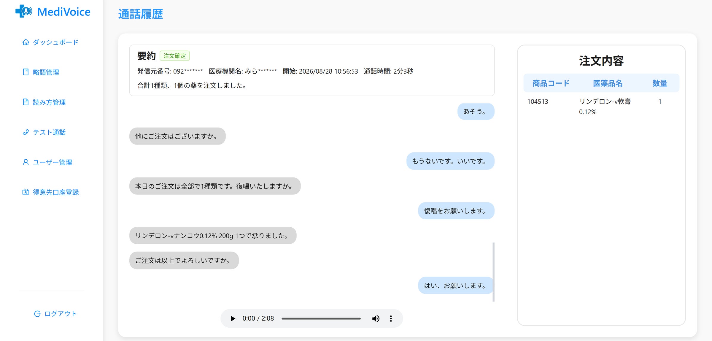
Task: Click the ユーザー管理 person icon
Action: [x=26, y=162]
